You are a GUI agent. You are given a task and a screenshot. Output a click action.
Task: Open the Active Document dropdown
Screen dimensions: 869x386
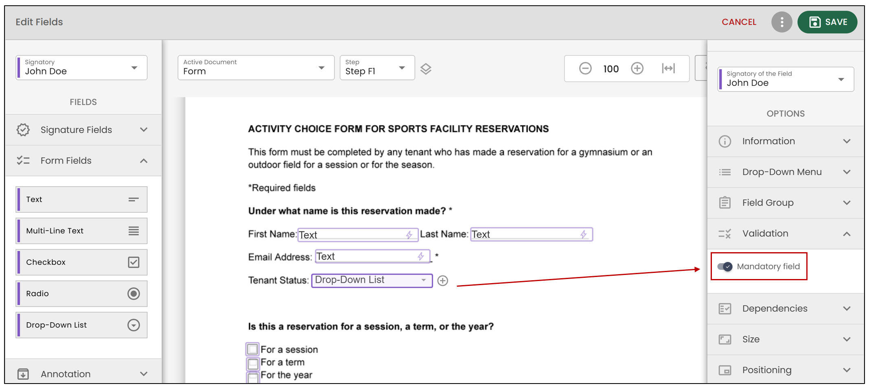(x=256, y=68)
